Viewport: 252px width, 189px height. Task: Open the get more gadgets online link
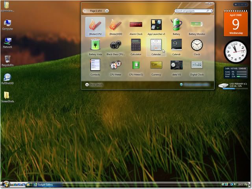point(195,85)
